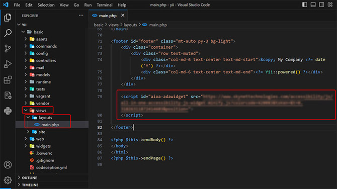Open the Terminal menu

(105, 5)
